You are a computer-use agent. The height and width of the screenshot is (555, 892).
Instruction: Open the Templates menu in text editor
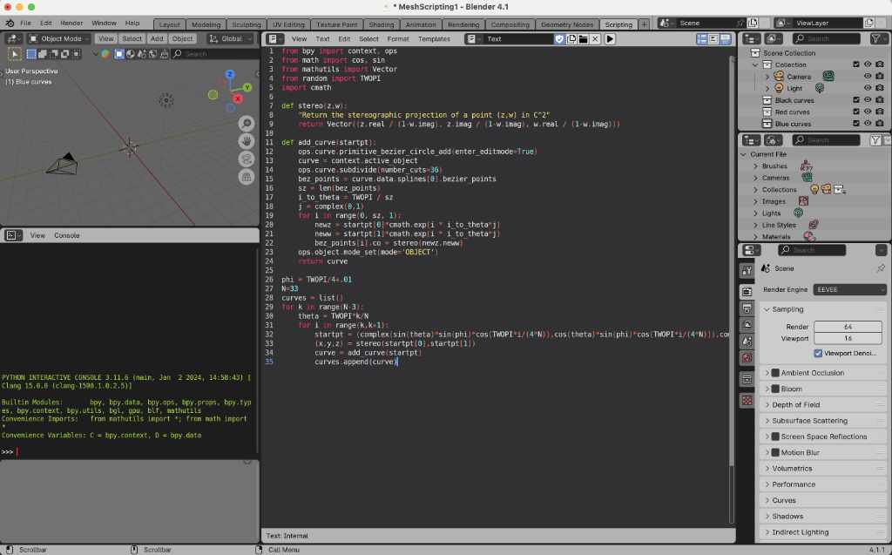tap(434, 38)
